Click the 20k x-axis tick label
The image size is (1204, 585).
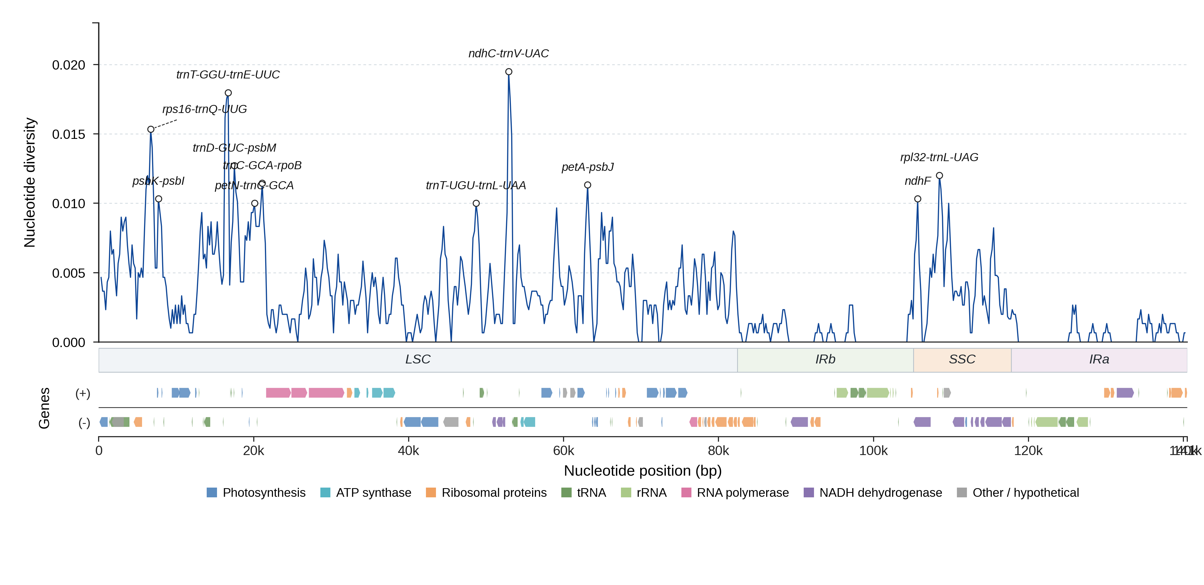[254, 451]
